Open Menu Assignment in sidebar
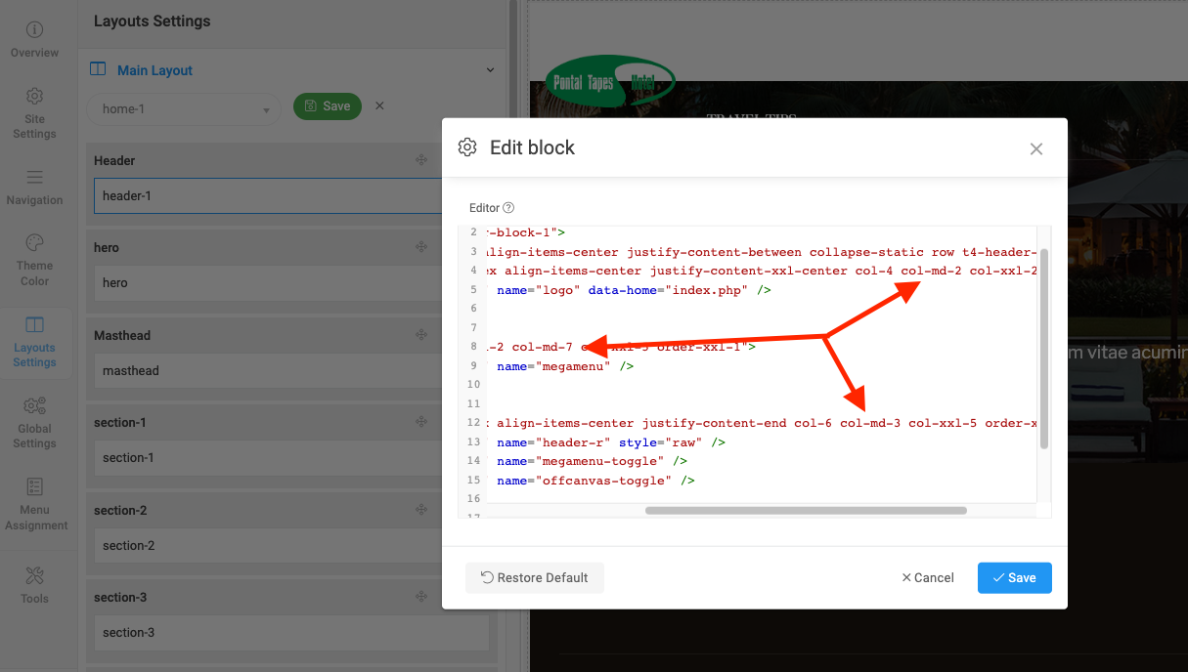Screen dimensions: 1188x672 click(x=35, y=502)
